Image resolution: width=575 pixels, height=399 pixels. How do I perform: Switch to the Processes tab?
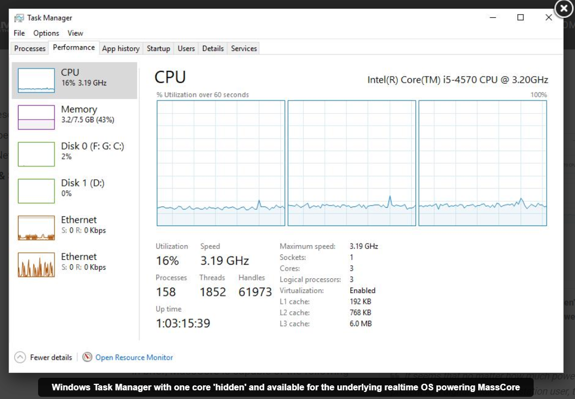click(30, 48)
